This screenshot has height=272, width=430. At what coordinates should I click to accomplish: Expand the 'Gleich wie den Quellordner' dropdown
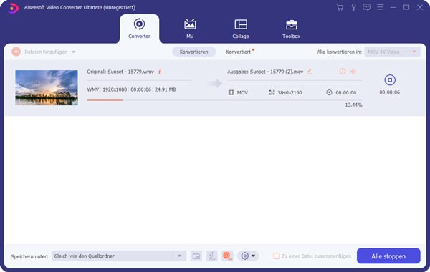179,256
